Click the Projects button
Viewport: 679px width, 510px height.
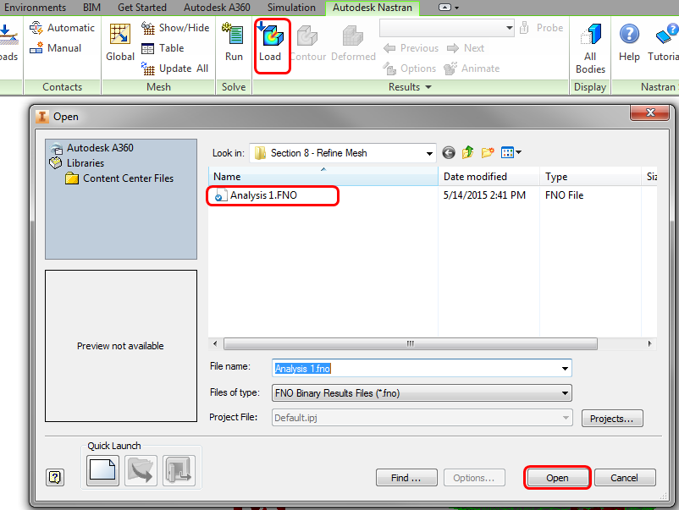(612, 419)
